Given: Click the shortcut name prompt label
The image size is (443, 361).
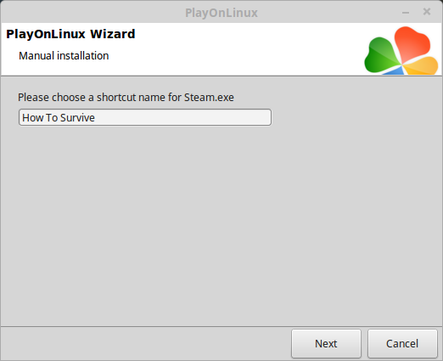Looking at the screenshot, I should (126, 98).
